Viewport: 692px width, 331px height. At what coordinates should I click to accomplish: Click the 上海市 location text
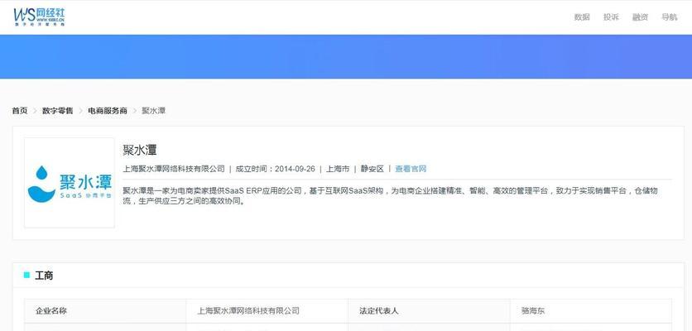pos(338,169)
